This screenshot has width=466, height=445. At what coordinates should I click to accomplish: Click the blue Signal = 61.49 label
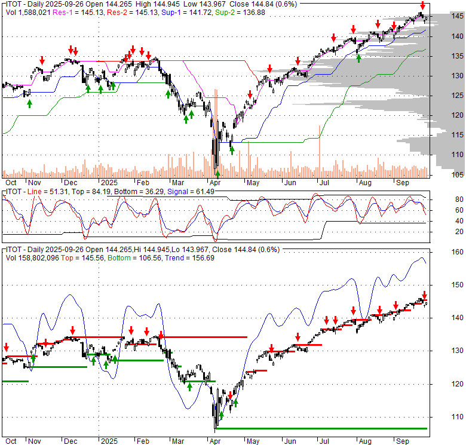click(191, 192)
